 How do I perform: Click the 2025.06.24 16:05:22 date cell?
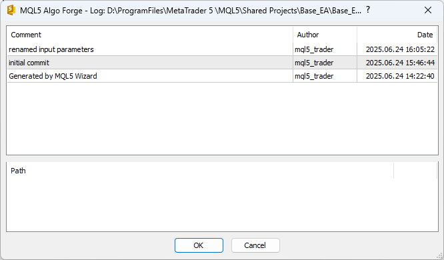click(400, 49)
